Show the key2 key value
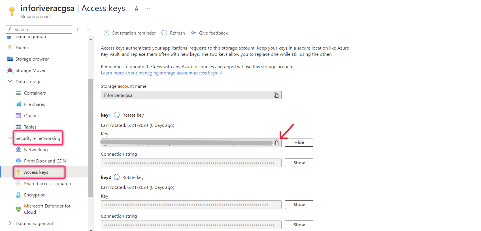Image resolution: width=481 pixels, height=231 pixels. click(299, 205)
